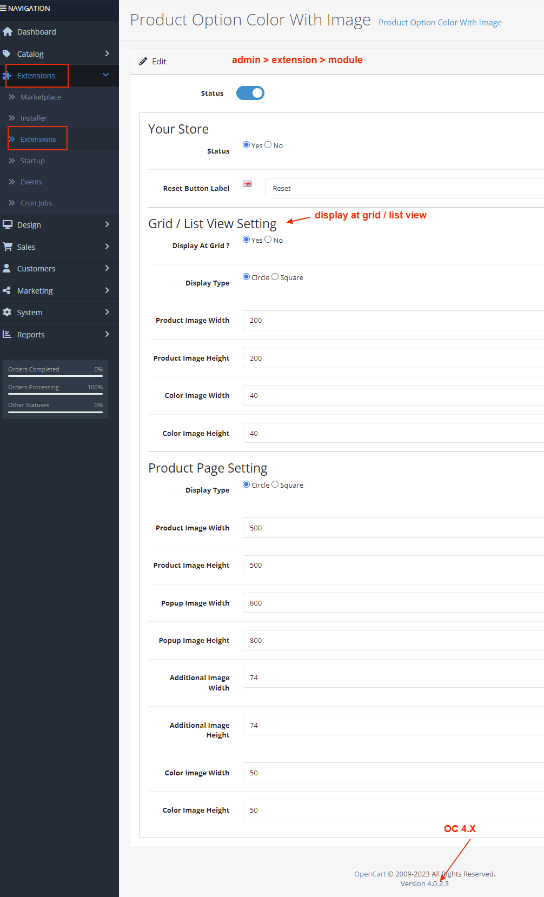Screen dimensions: 544x897
Task: Click the Design monitor icon
Action: tap(8, 224)
